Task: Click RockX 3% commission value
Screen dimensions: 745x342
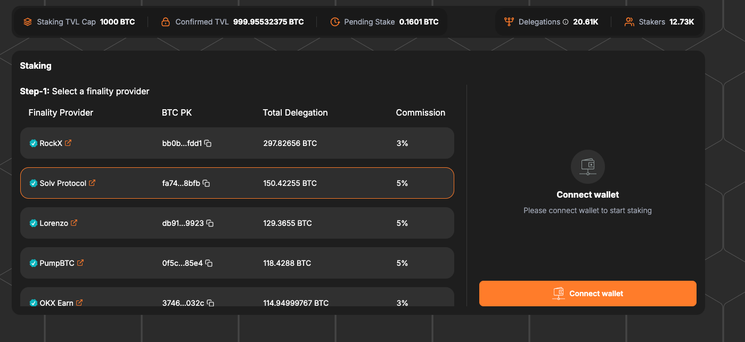Action: pyautogui.click(x=402, y=143)
